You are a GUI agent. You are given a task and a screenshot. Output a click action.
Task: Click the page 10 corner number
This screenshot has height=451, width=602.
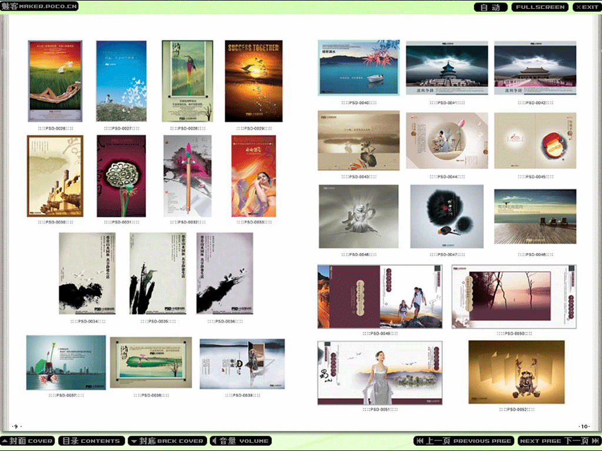pyautogui.click(x=584, y=426)
